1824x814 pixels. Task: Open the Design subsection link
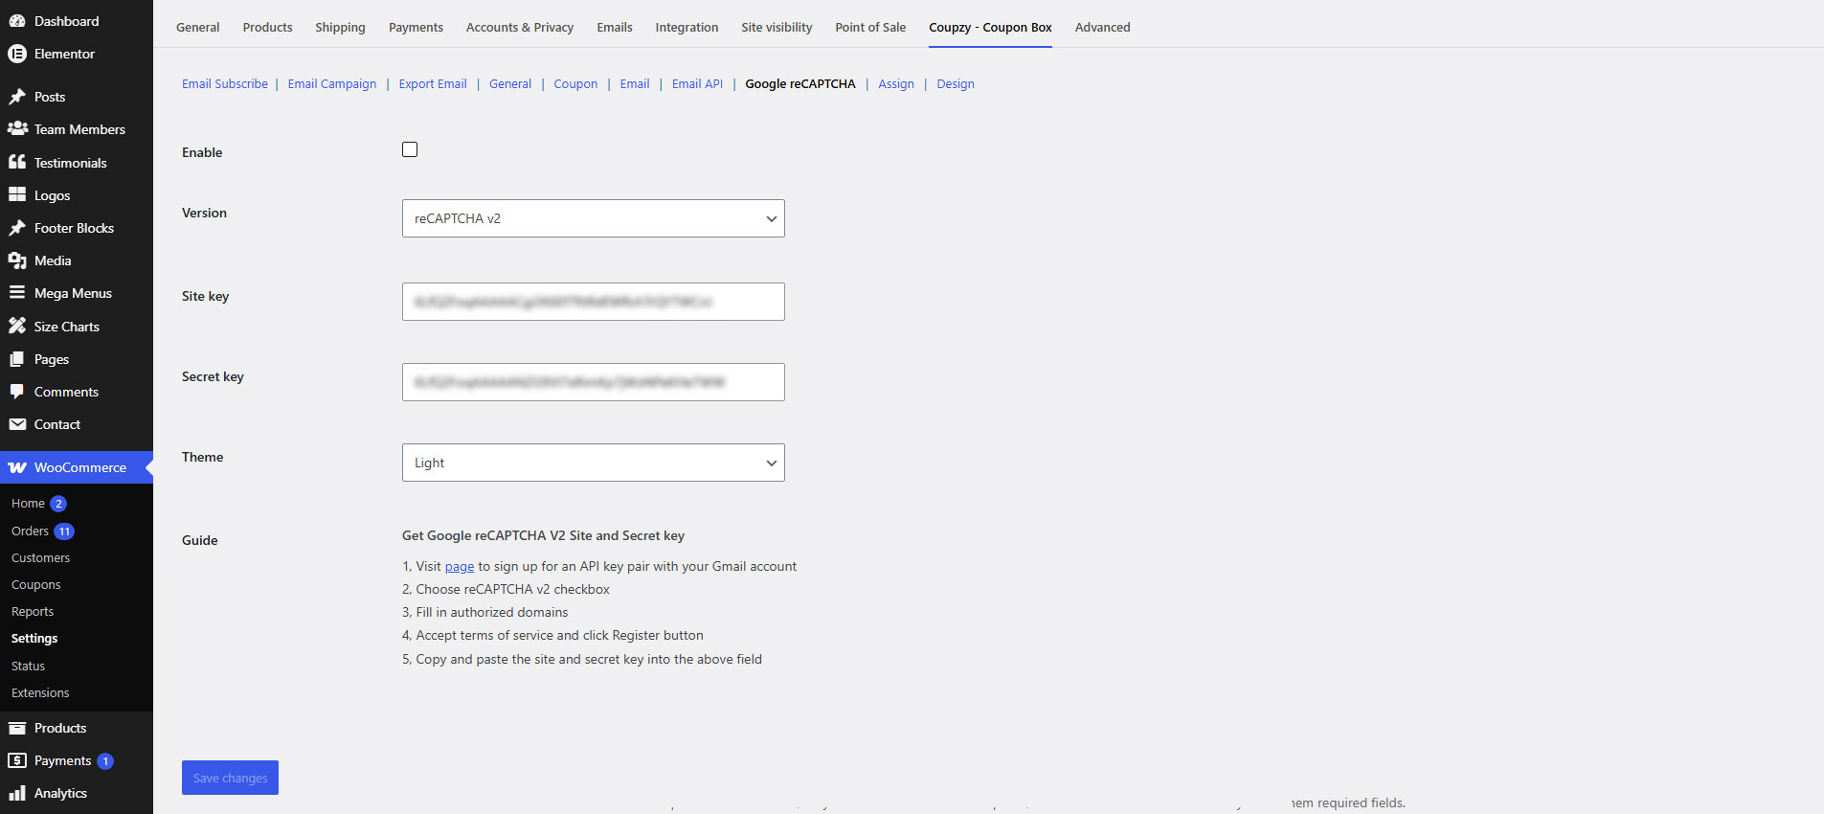pos(956,84)
